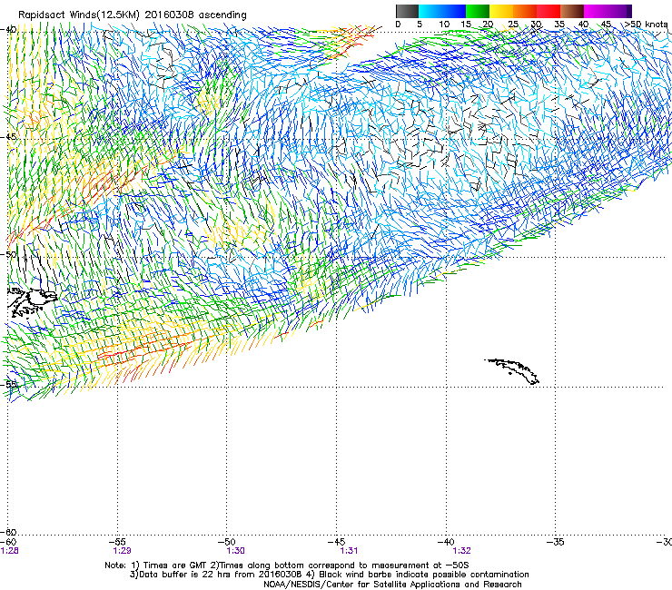The height and width of the screenshot is (590, 672).
Task: Select the red 30-35 knots legend segment
Action: coord(548,11)
